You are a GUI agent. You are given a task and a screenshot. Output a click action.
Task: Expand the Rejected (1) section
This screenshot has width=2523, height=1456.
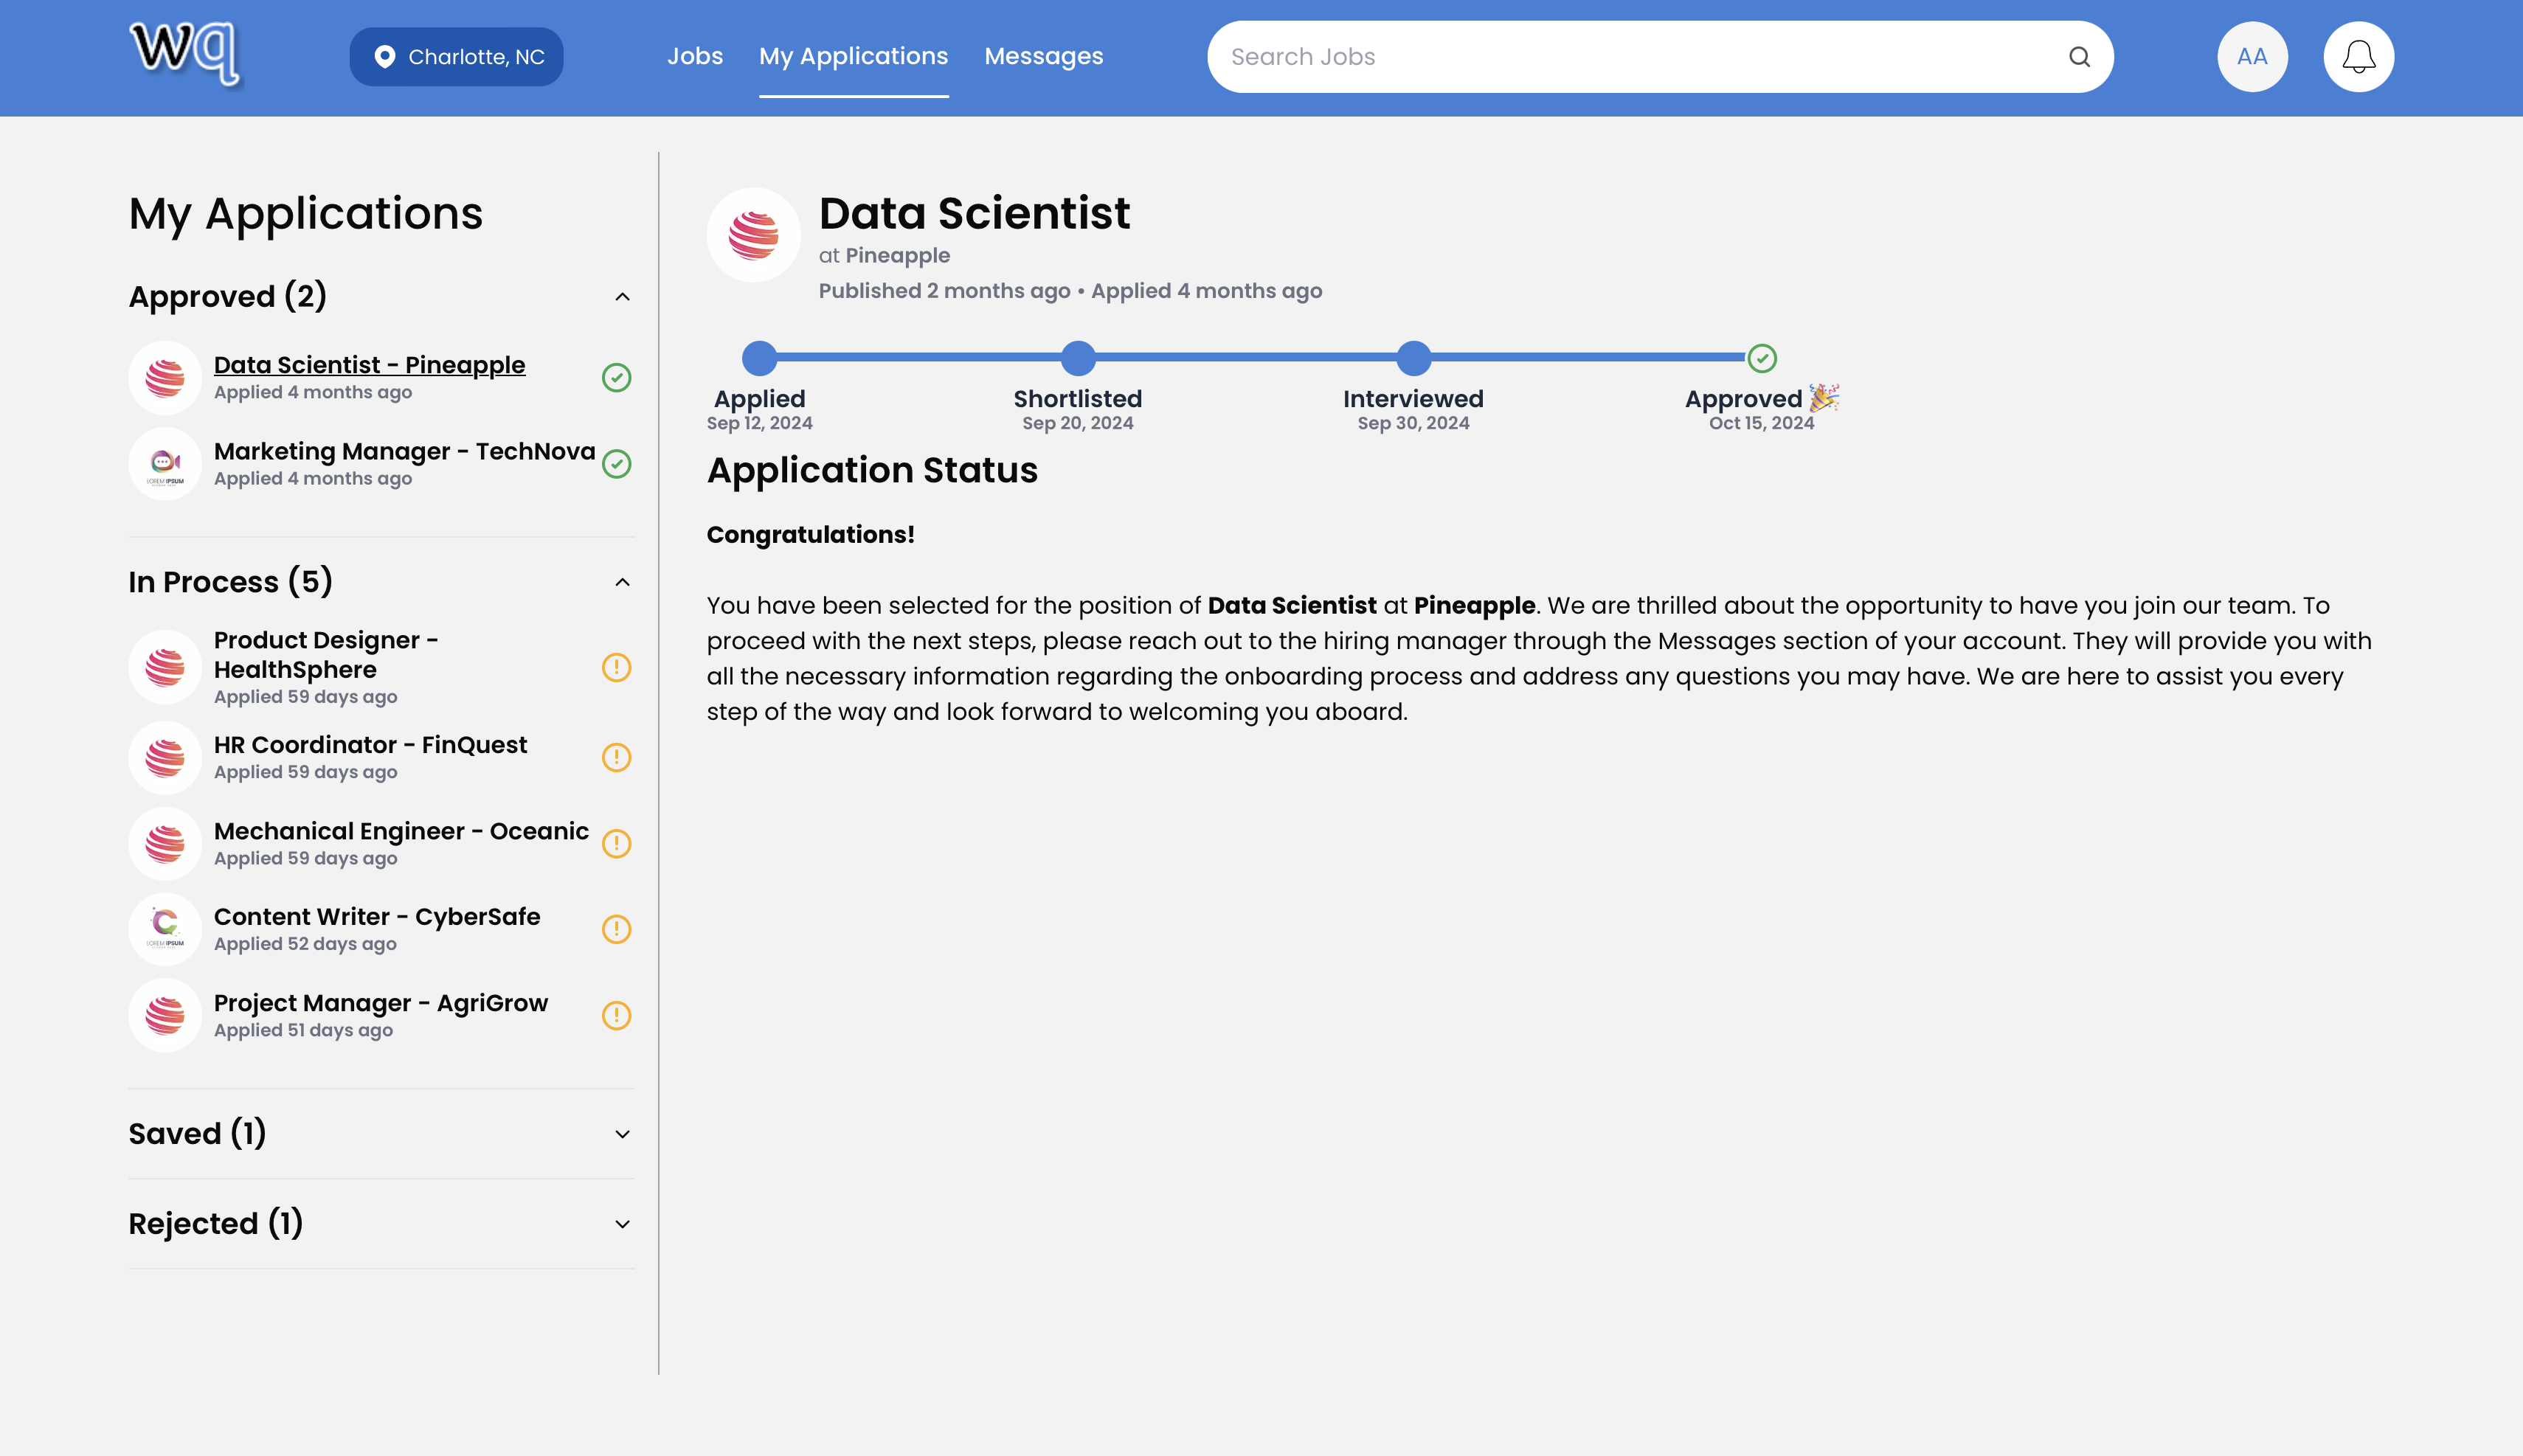622,1224
